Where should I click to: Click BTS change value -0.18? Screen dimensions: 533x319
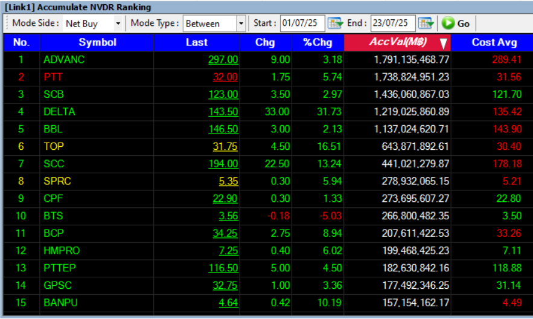point(278,216)
